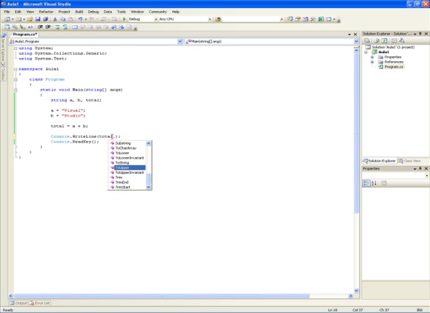This screenshot has height=313, width=430.
Task: Switch to the Class View tab
Action: point(409,161)
